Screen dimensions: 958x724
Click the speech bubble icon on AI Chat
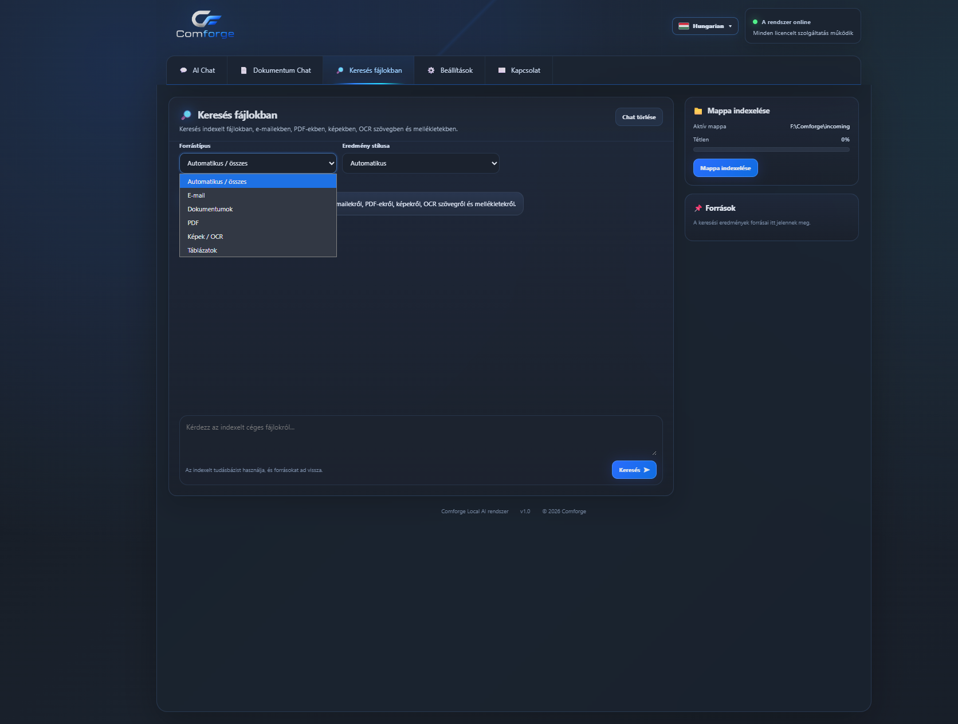pos(183,70)
